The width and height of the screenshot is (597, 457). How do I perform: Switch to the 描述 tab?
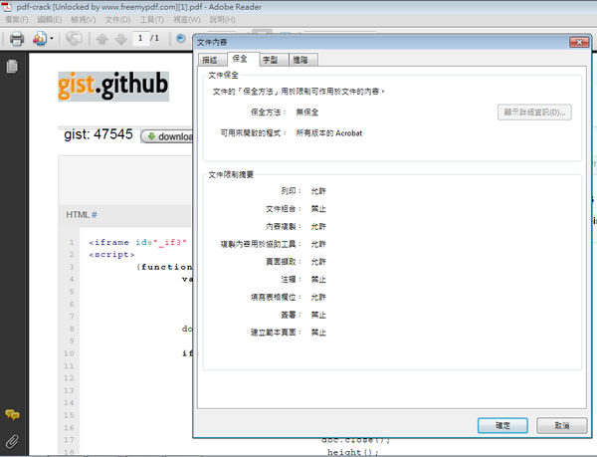(x=212, y=60)
